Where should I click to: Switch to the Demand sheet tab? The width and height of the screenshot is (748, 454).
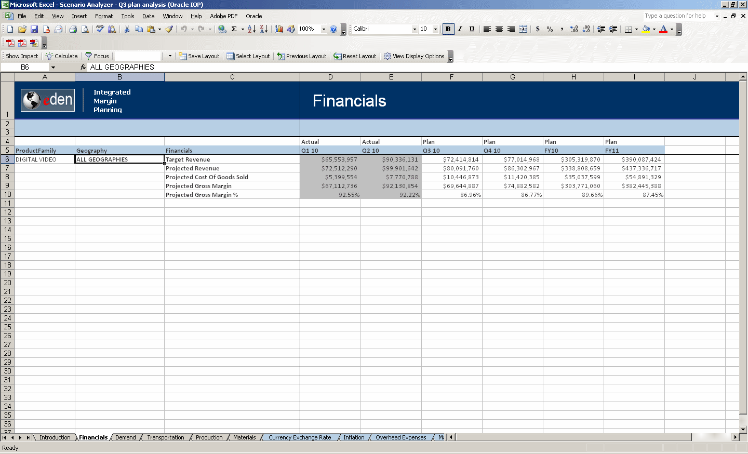[126, 437]
